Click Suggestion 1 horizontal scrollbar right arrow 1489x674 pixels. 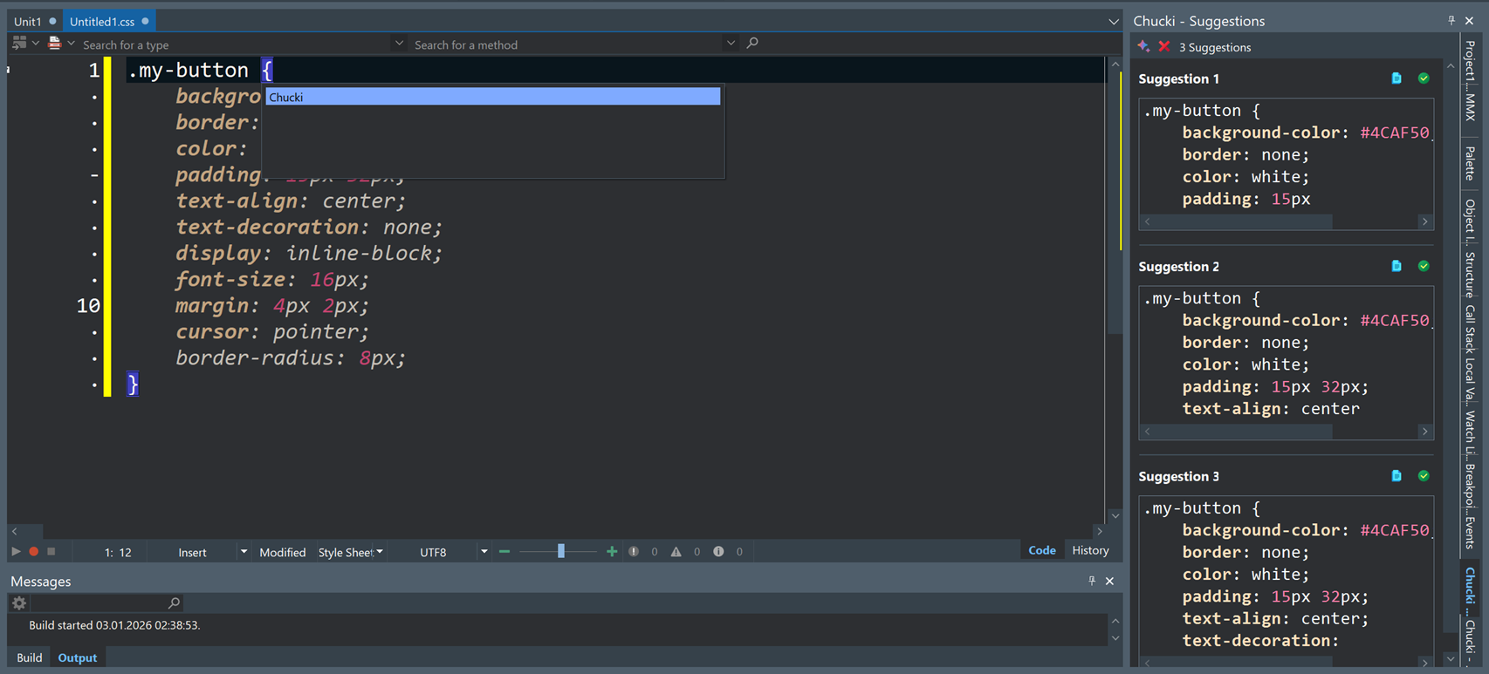click(x=1424, y=221)
